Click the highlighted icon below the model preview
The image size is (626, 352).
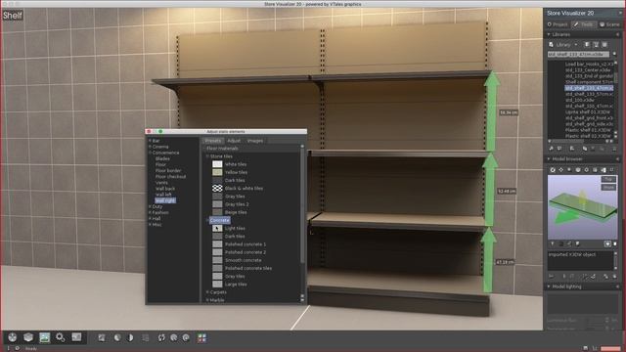click(607, 243)
